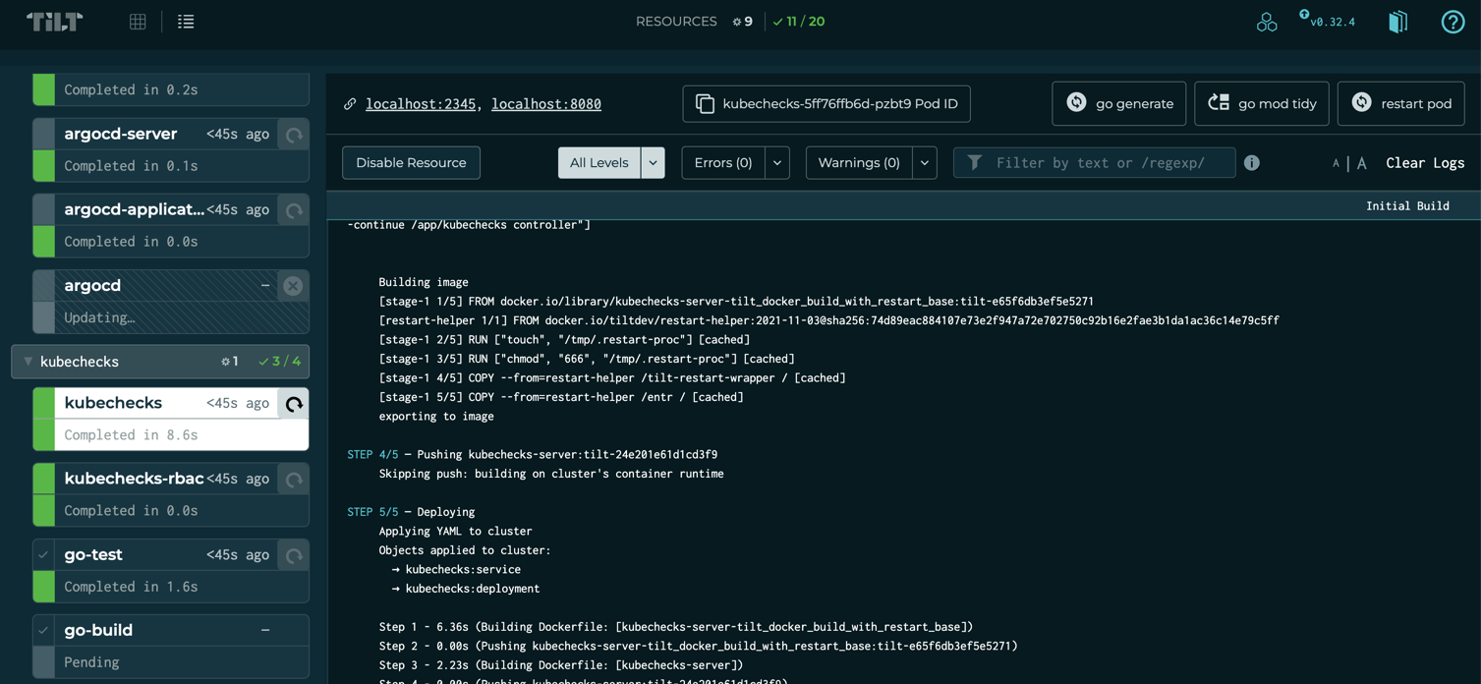Click RESOURCES label in header

click(x=676, y=22)
